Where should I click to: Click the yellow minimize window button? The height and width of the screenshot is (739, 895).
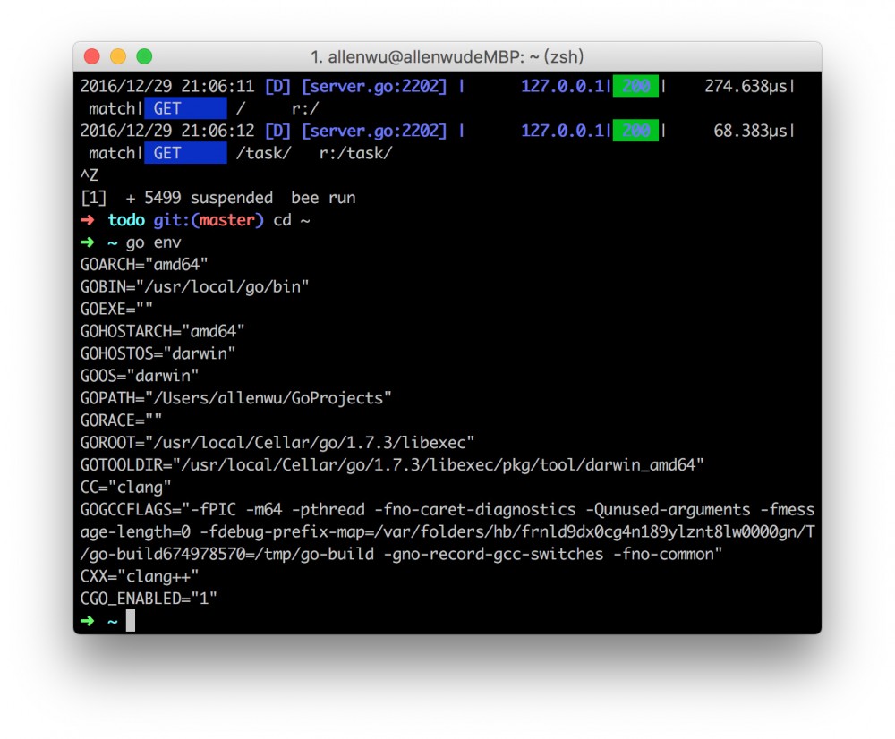tap(118, 56)
